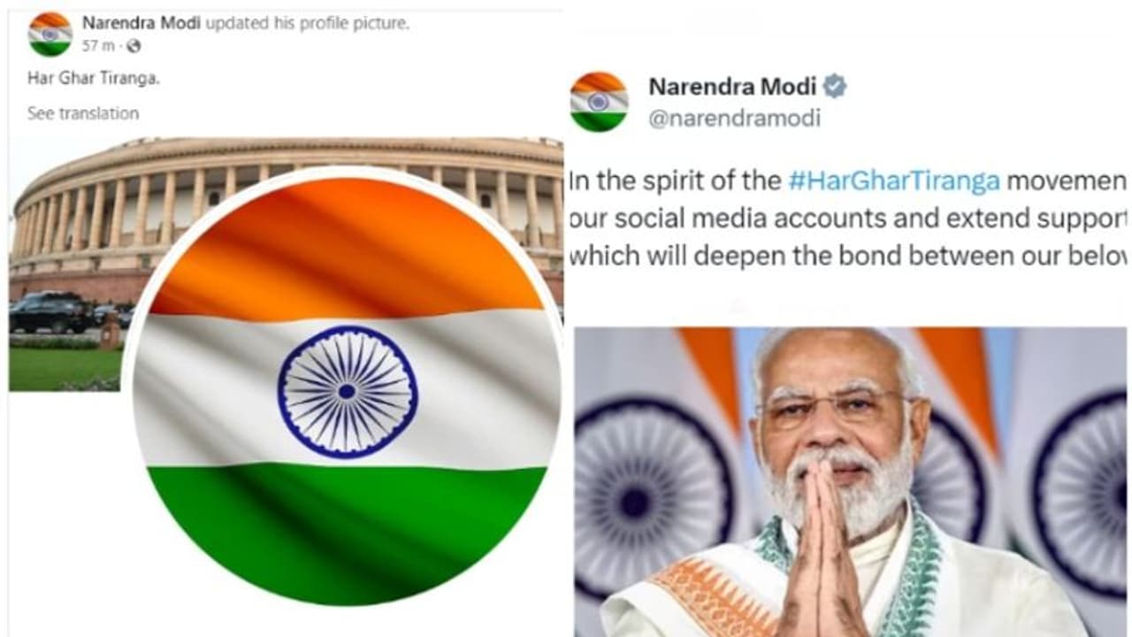
Task: Open Narendra Modi's name on the tweet
Action: coord(732,86)
